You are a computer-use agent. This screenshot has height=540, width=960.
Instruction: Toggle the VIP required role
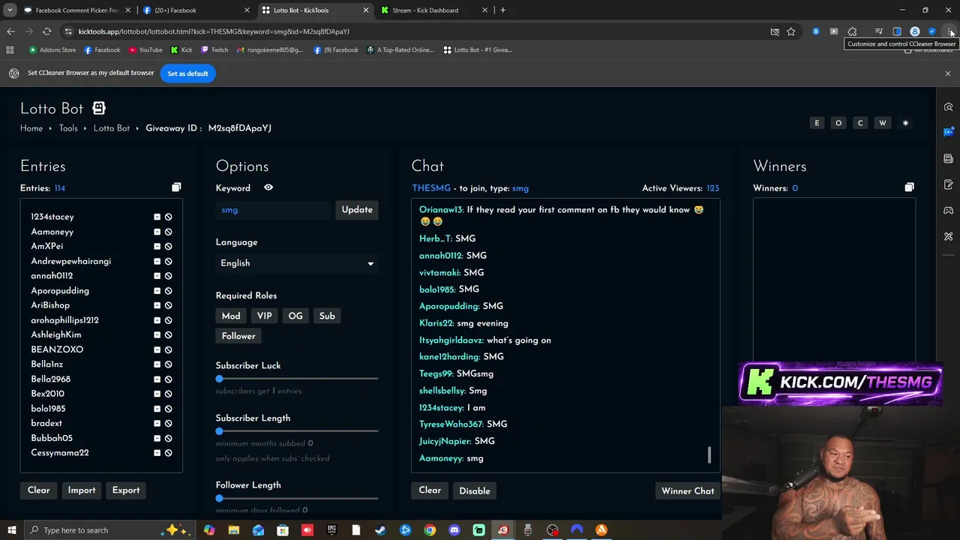coord(264,316)
